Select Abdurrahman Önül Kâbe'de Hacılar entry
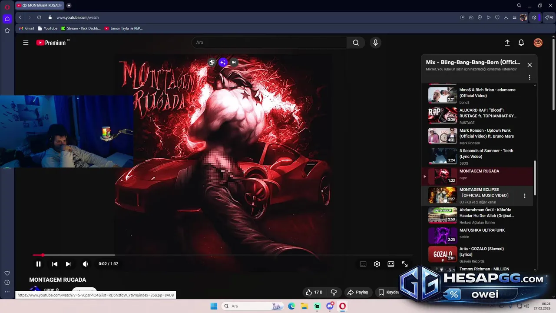This screenshot has width=556, height=313. coord(478,216)
